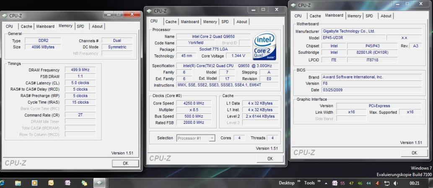Open Memory tab in middle CPU-Z window
The height and width of the screenshot is (188, 433).
(x=210, y=21)
